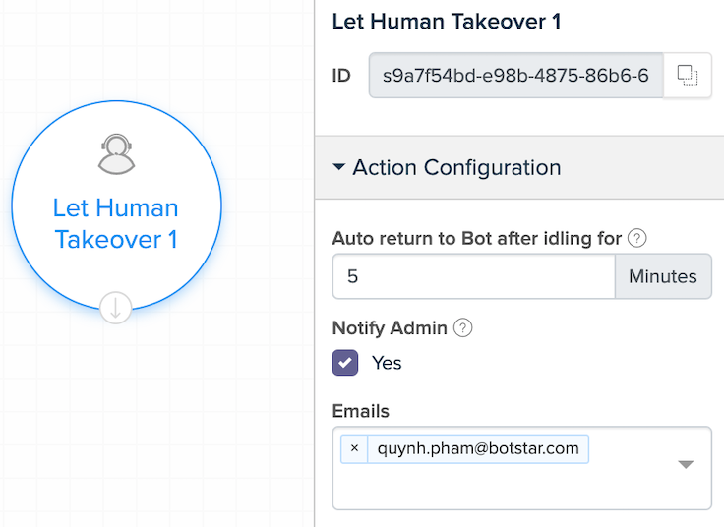The width and height of the screenshot is (724, 527).
Task: Remove quynh.pham@botstar.com email tag
Action: pos(354,448)
